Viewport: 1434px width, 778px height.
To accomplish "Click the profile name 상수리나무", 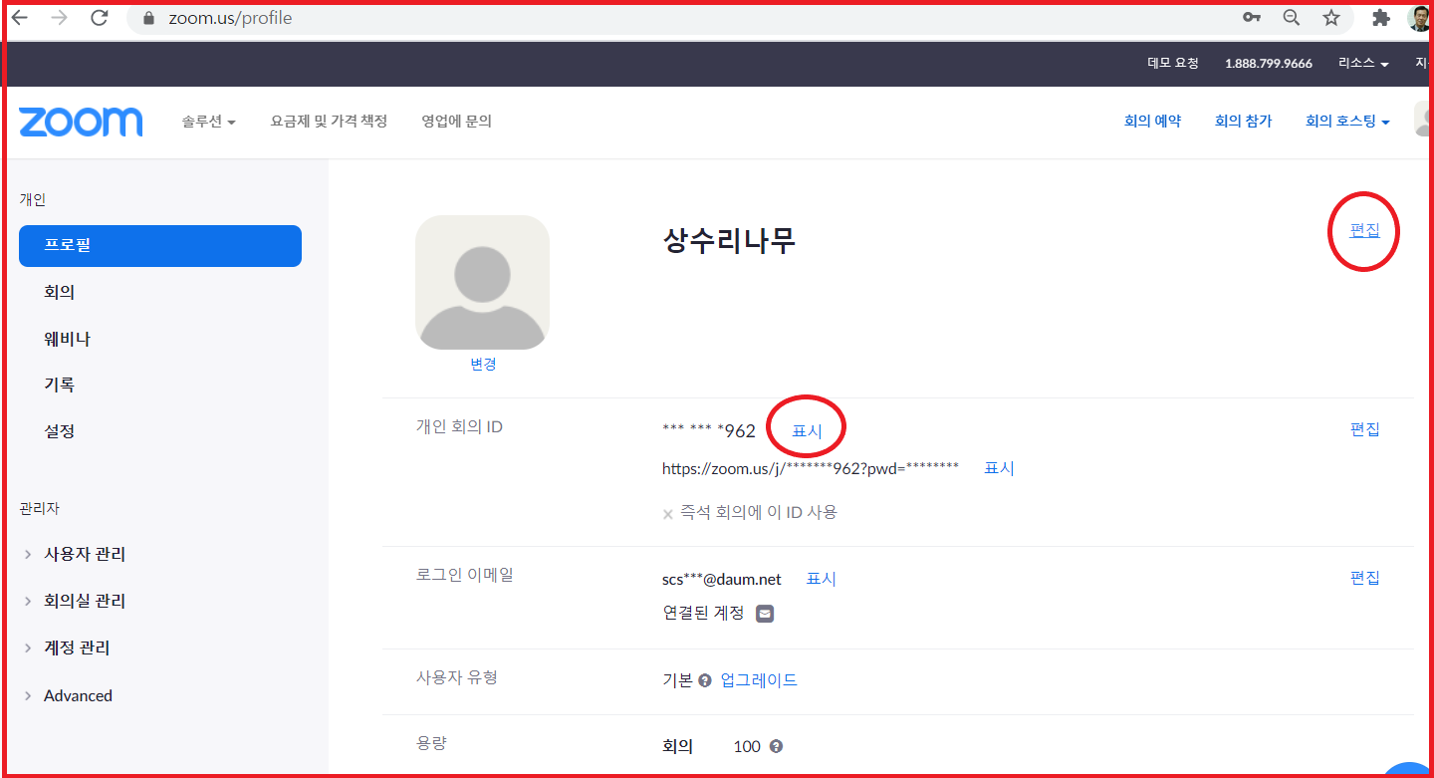I will point(729,240).
